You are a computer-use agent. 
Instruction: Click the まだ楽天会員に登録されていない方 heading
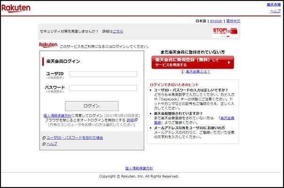(x=193, y=52)
